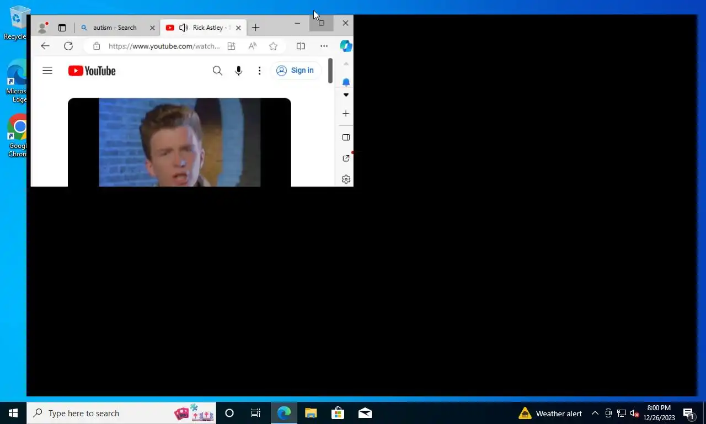The height and width of the screenshot is (424, 706).
Task: Open YouTube settings three-dot menu
Action: pyautogui.click(x=259, y=71)
